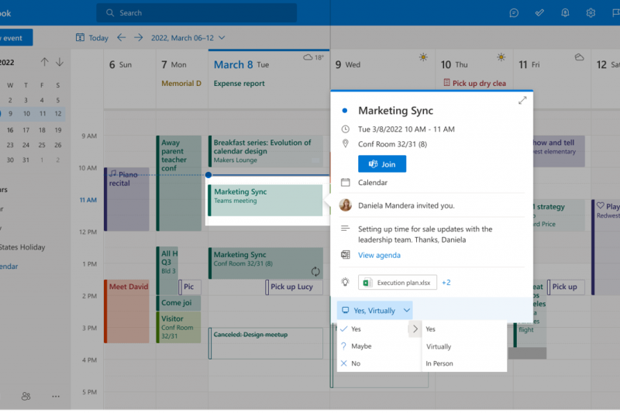Viewport: 620px width, 413px height.
Task: Open the View agenda link
Action: [379, 255]
